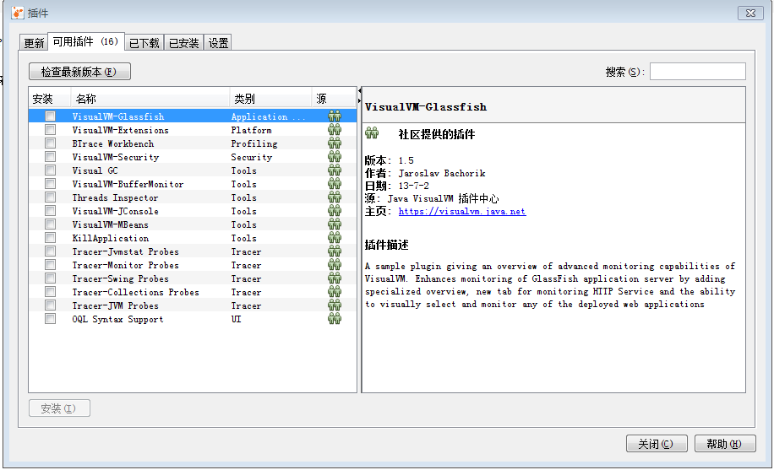Check the install box for VisualVM-Glassfish
The width and height of the screenshot is (774, 470).
[51, 116]
